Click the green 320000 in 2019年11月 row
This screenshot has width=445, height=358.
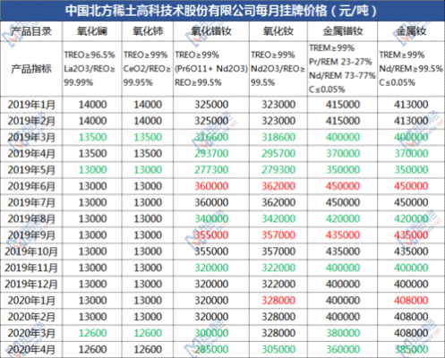click(x=211, y=268)
